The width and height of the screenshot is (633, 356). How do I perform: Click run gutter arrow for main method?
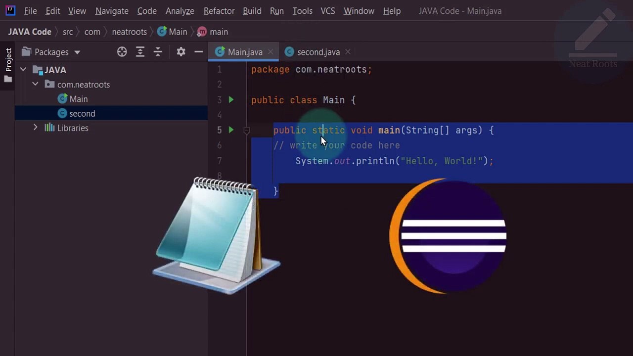[x=231, y=130]
